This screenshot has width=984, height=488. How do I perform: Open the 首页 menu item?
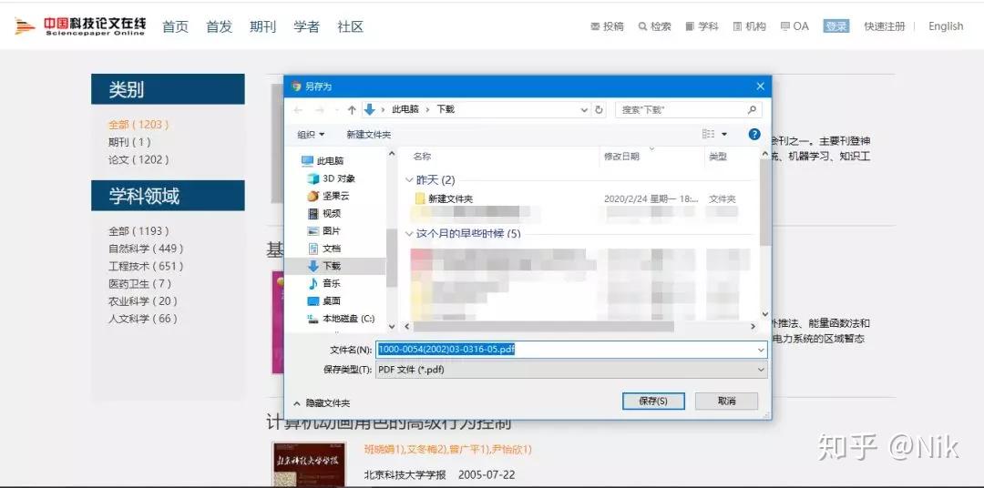point(175,26)
